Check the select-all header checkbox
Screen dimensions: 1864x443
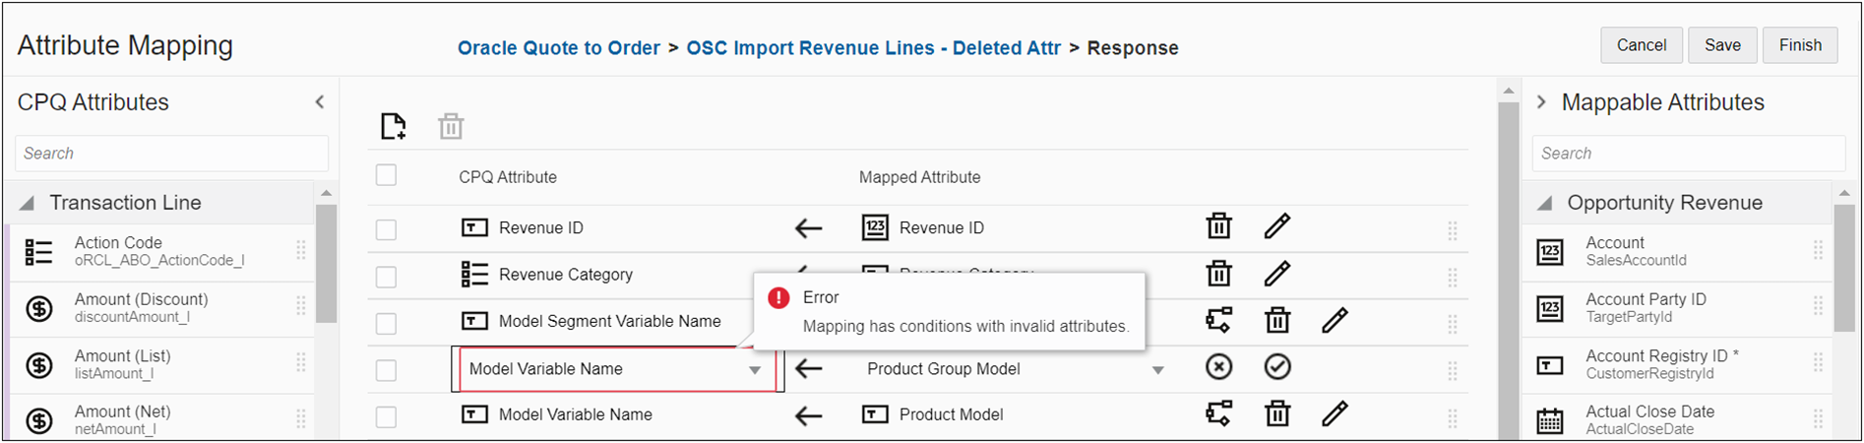tap(386, 175)
